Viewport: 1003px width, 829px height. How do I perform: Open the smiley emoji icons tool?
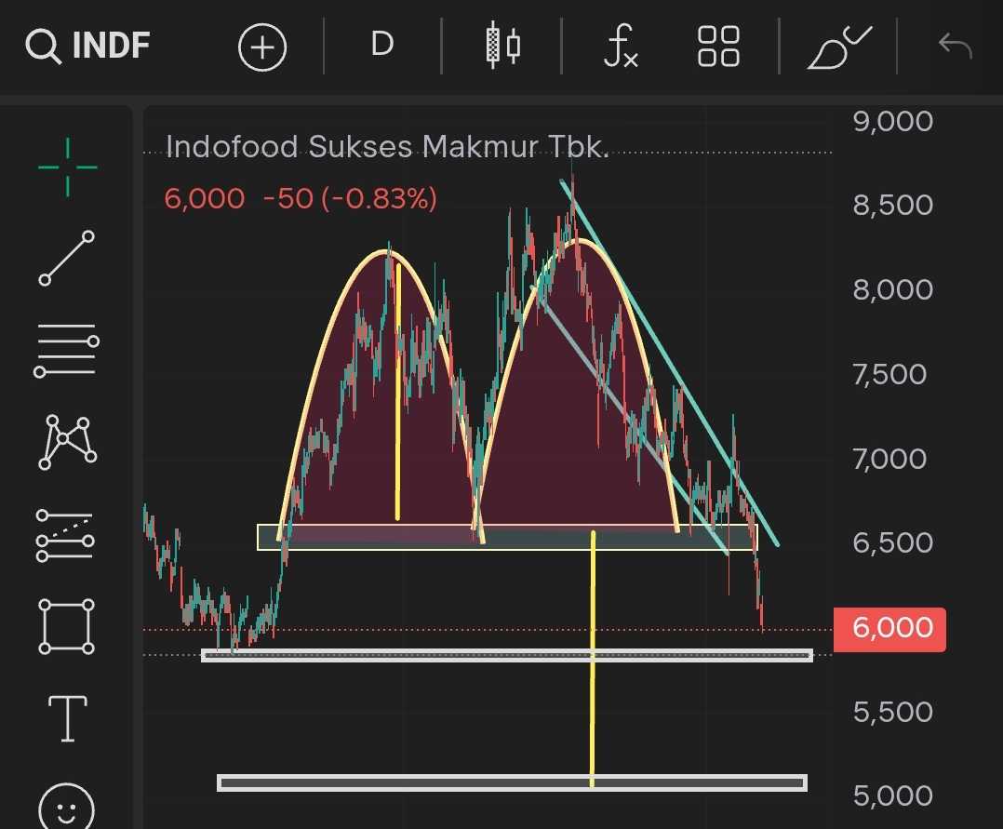67,808
